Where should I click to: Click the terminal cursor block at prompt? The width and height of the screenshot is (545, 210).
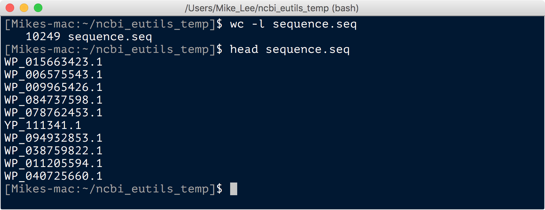coord(233,189)
